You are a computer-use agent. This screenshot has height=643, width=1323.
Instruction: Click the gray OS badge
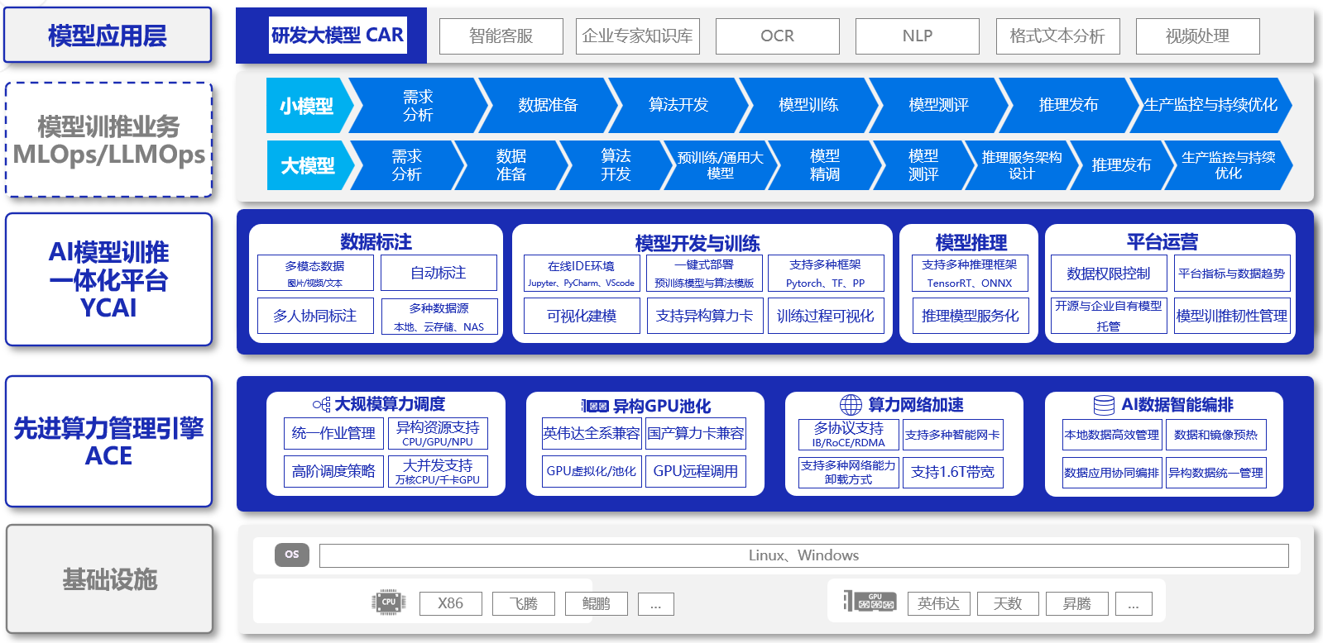[x=291, y=555]
